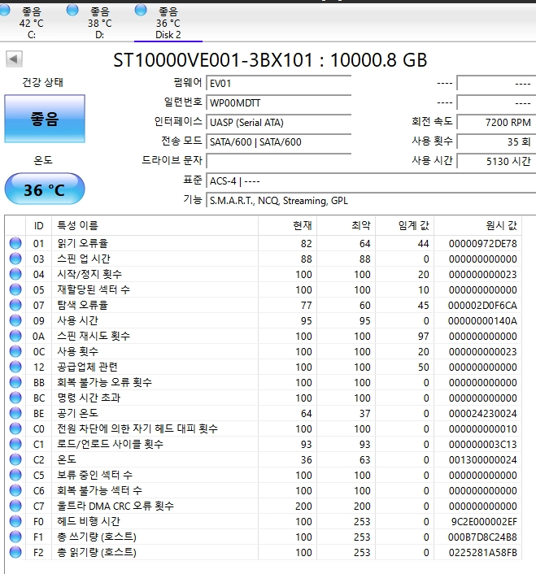
Task: Click the status orb for row C1 로드/언로드 사이클
Action: tap(15, 444)
